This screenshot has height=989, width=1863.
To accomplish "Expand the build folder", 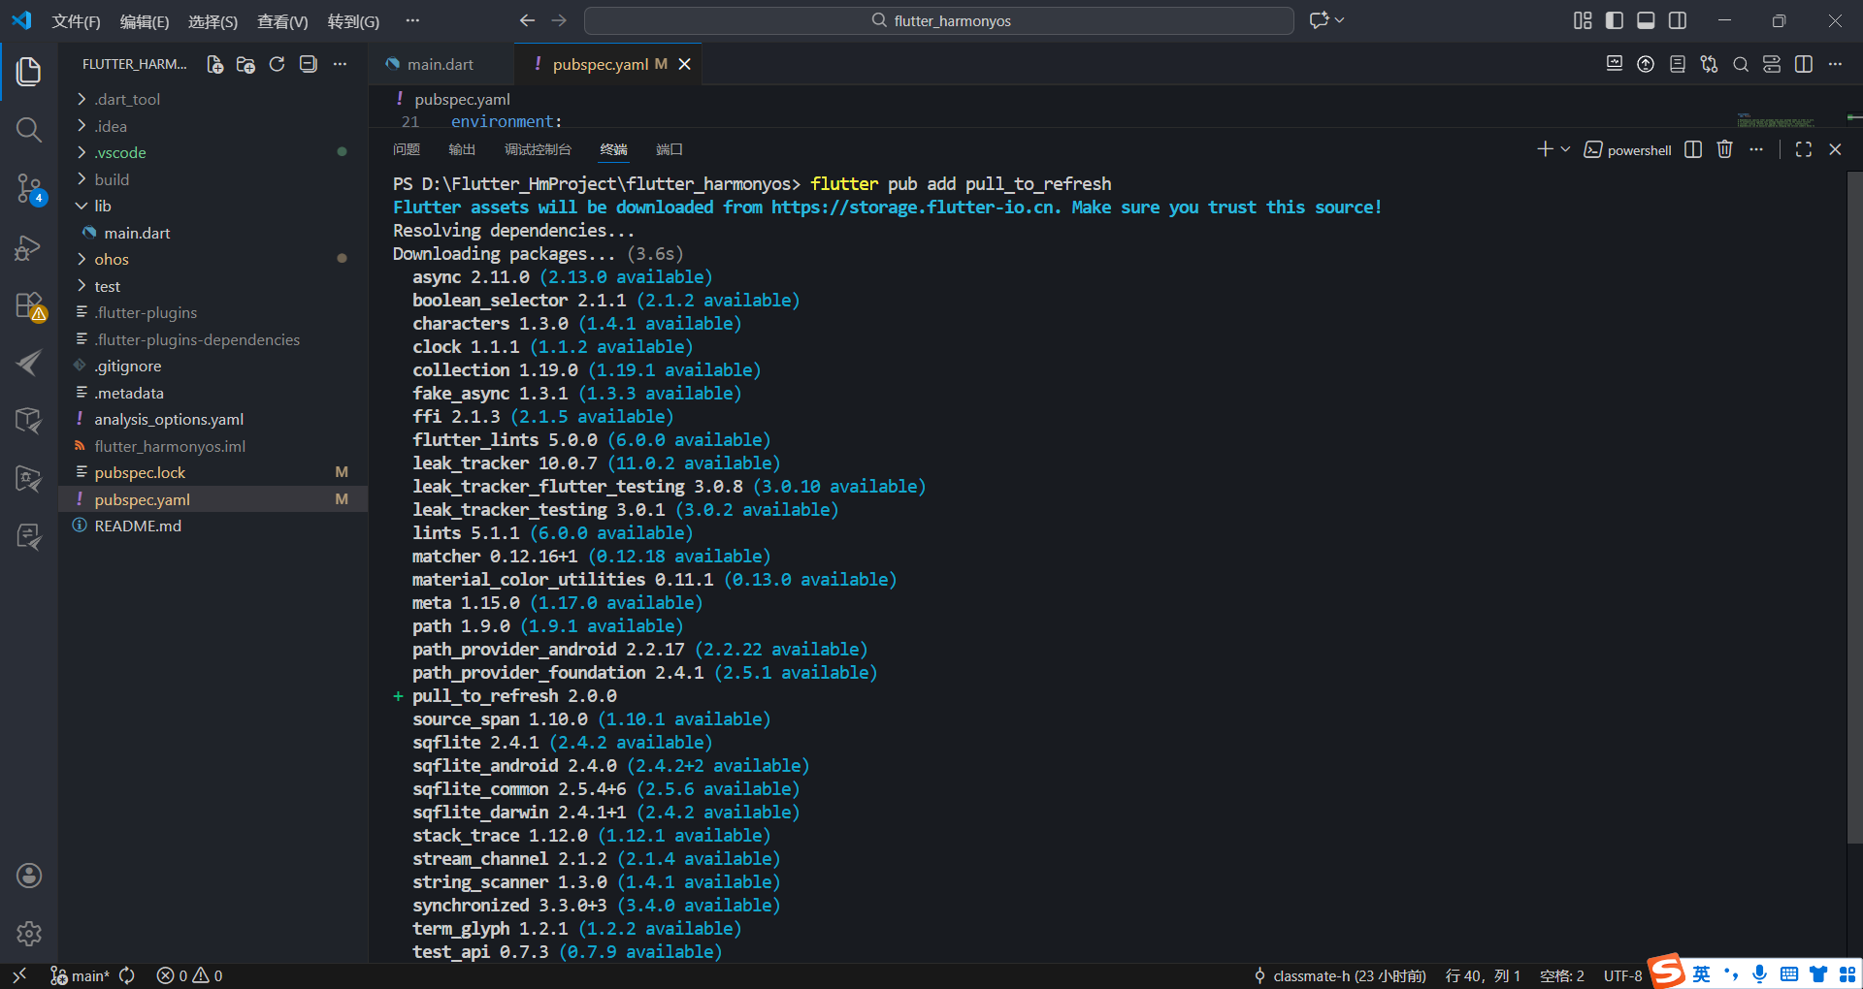I will (213, 179).
